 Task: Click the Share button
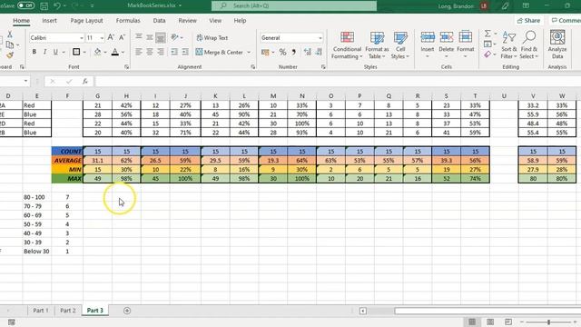pos(528,21)
